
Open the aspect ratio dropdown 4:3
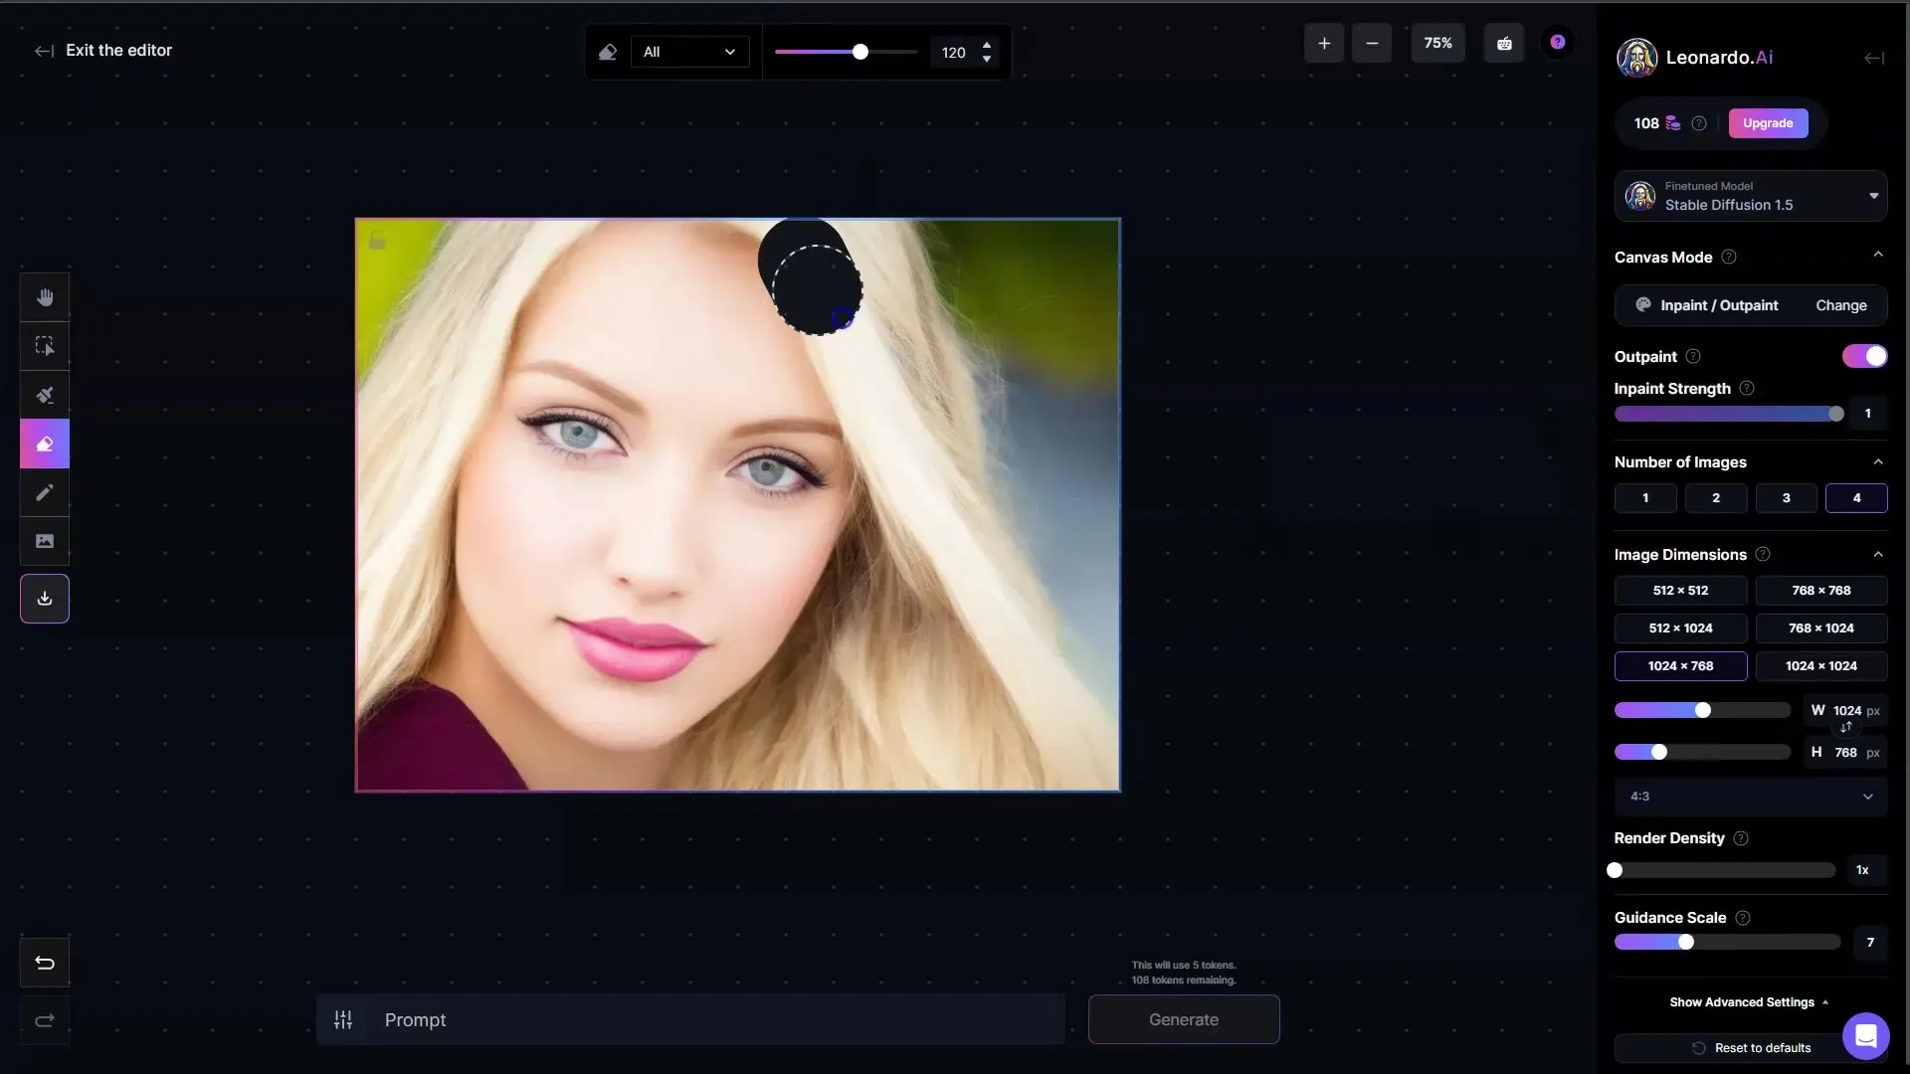(1749, 796)
